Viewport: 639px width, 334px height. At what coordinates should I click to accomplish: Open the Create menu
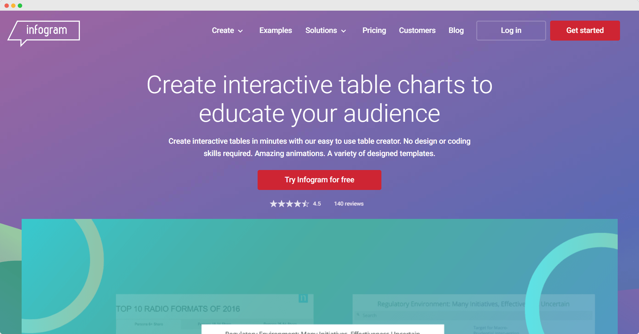(x=227, y=31)
